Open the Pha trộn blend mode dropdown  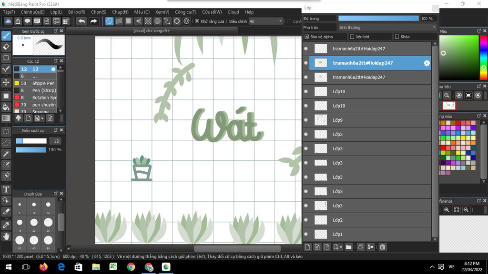[387, 27]
